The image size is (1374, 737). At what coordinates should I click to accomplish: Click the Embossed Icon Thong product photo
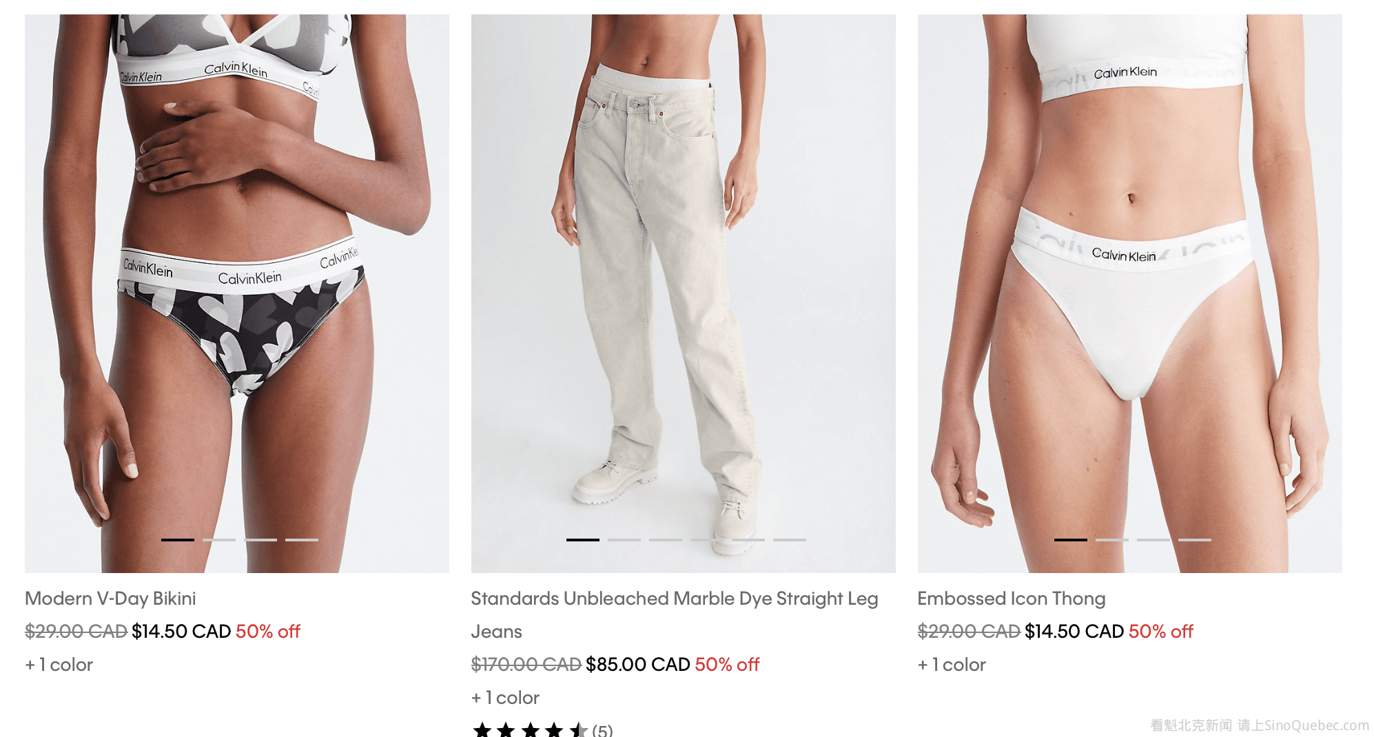[1130, 293]
